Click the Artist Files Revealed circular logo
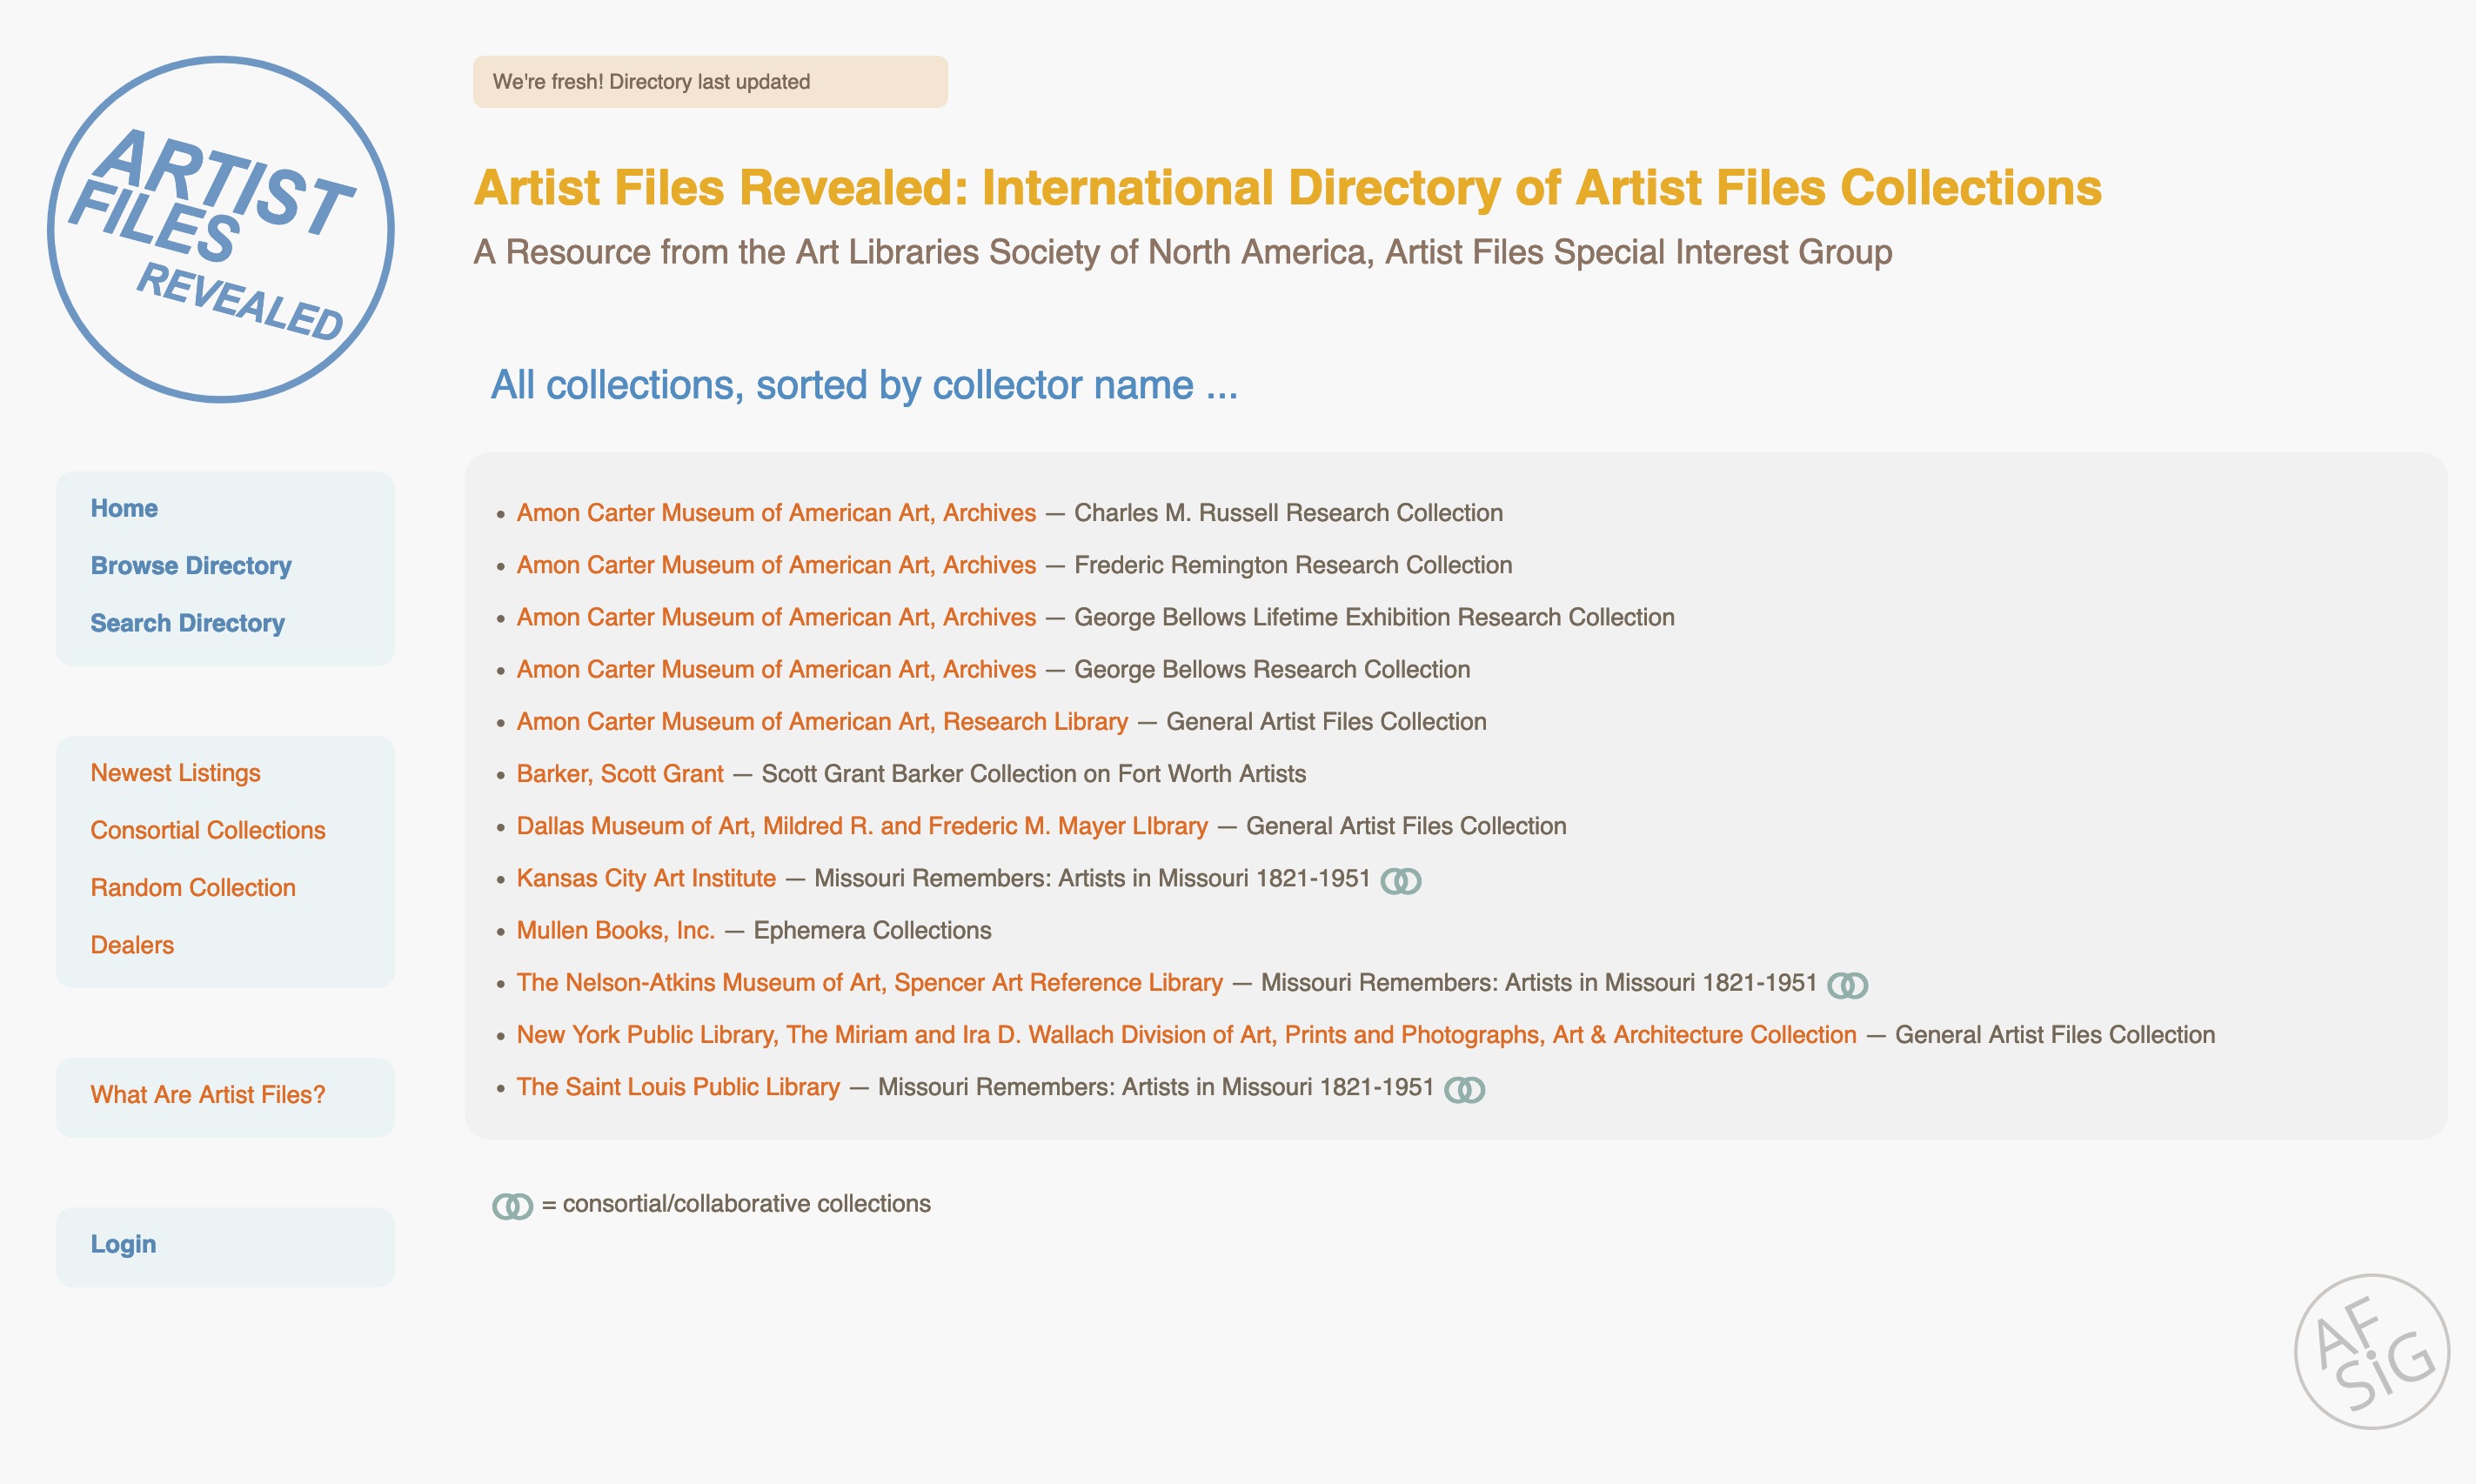Screen dimensions: 2476x1484 [x=221, y=230]
